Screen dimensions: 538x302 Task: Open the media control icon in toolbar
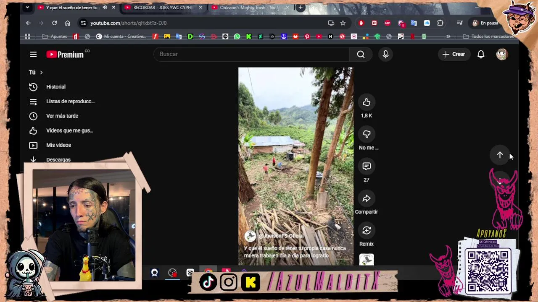click(x=460, y=23)
